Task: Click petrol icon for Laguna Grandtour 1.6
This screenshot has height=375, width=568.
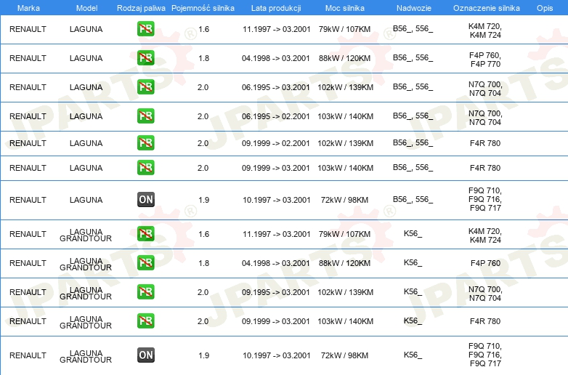Action: (x=146, y=234)
